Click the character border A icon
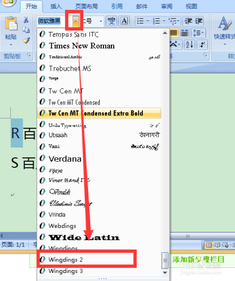235x281 pixels. (x=124, y=21)
